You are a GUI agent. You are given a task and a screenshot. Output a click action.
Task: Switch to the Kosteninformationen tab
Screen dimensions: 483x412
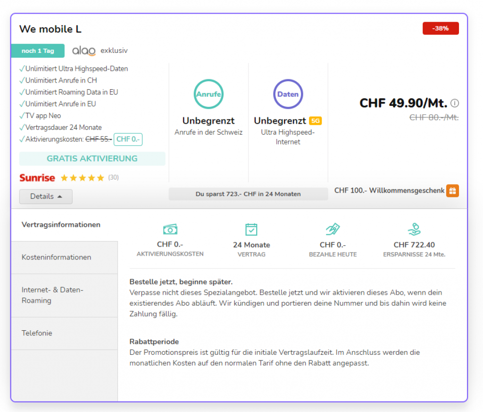[57, 257]
